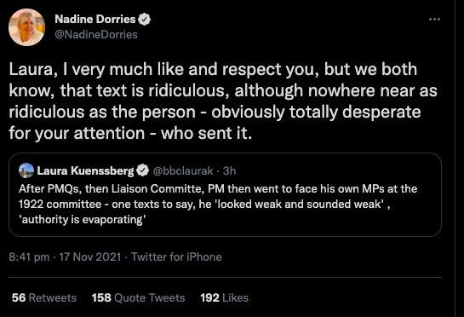View the 192 Likes list
The image size is (464, 317).
pos(224,297)
